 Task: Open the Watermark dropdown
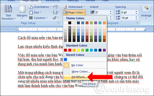[74, 7]
